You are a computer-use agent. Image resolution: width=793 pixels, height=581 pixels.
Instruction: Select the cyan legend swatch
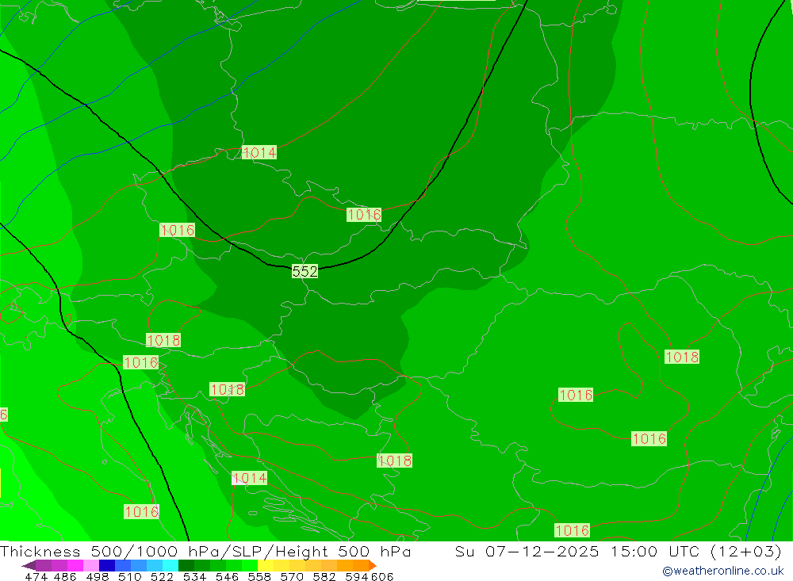170,565
